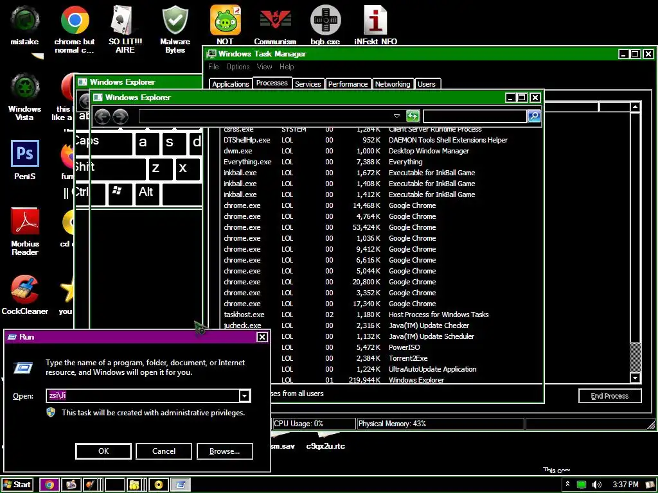Launch the bgb.exe gamepad icon
The height and width of the screenshot is (493, 658).
pyautogui.click(x=325, y=25)
